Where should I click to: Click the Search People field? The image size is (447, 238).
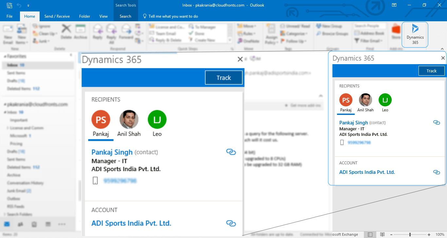(x=370, y=26)
